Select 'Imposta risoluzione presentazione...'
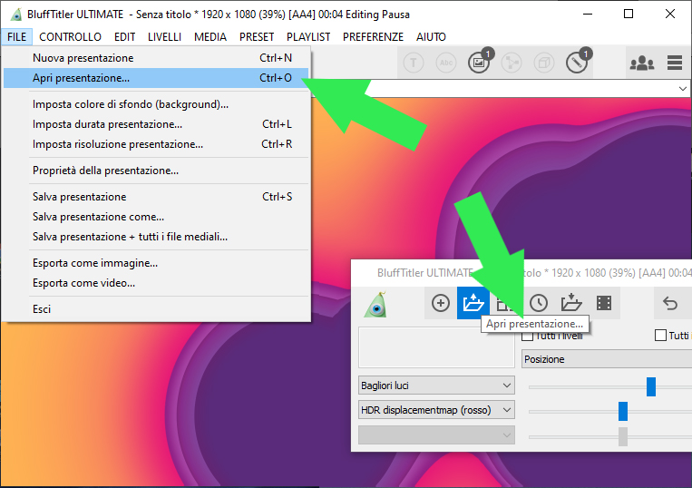 156,144
